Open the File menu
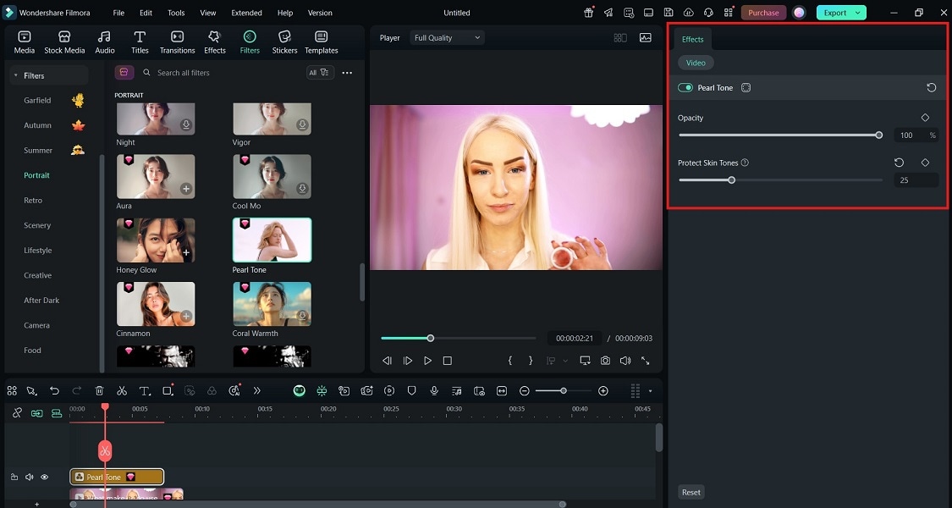 (x=119, y=13)
